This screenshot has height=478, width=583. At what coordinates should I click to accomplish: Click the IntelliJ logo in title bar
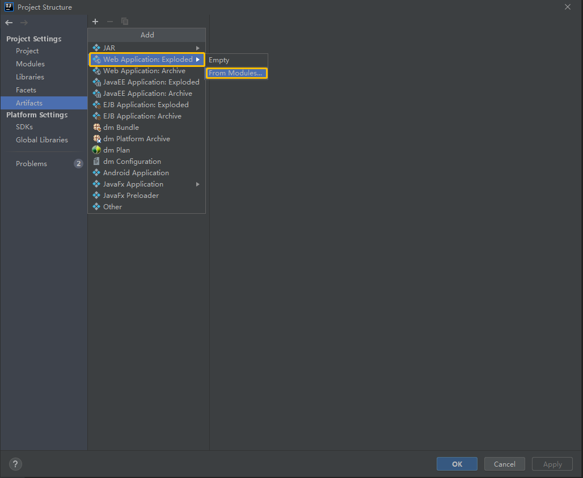tap(9, 7)
